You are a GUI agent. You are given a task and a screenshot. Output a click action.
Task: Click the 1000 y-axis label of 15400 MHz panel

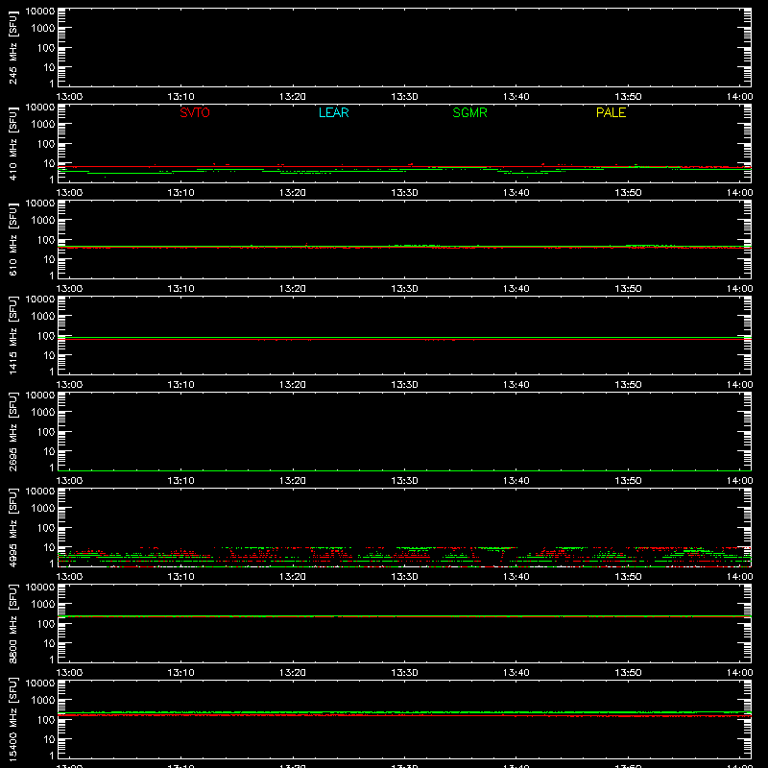pyautogui.click(x=43, y=701)
